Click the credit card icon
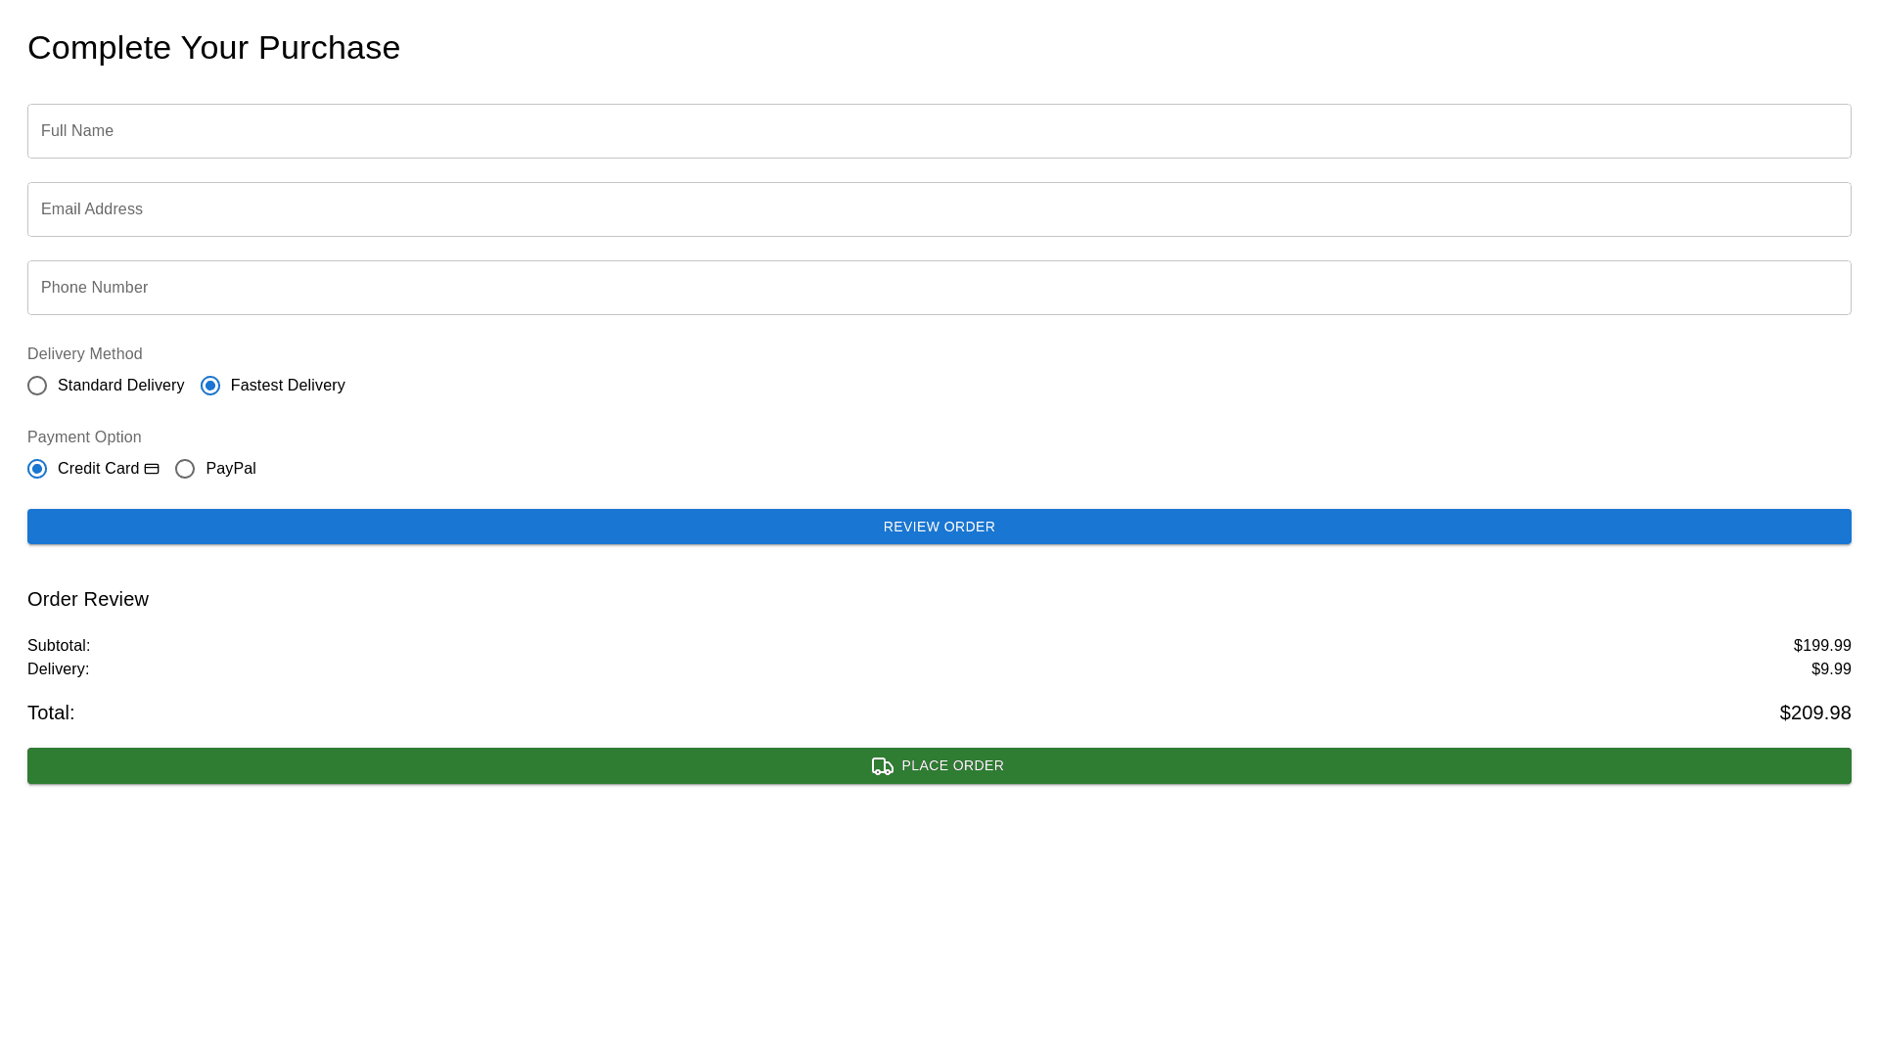The image size is (1879, 1057). (152, 469)
